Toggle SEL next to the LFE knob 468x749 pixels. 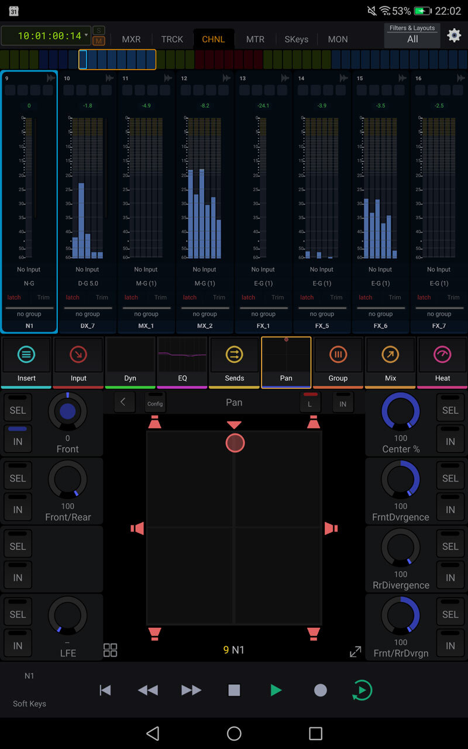click(x=18, y=612)
